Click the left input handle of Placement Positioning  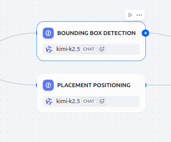(36, 85)
